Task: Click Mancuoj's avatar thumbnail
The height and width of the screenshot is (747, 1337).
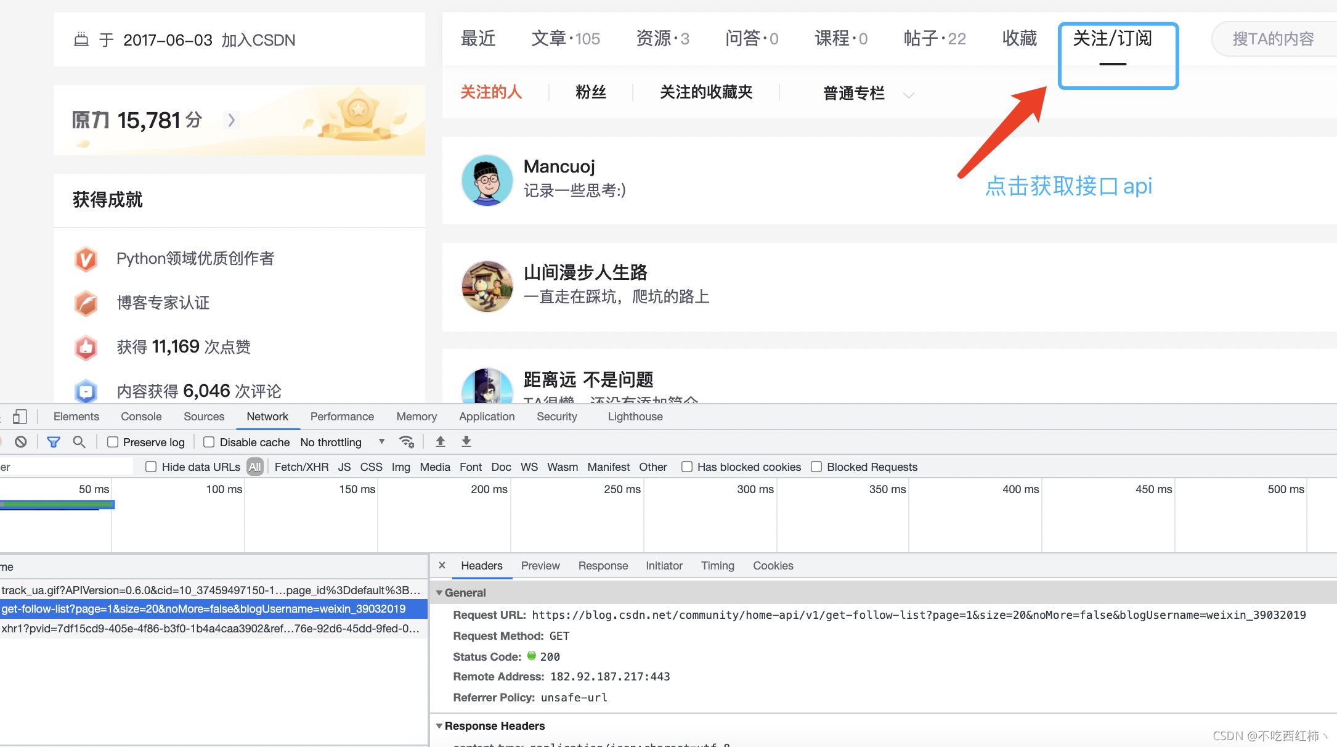Action: 487,180
